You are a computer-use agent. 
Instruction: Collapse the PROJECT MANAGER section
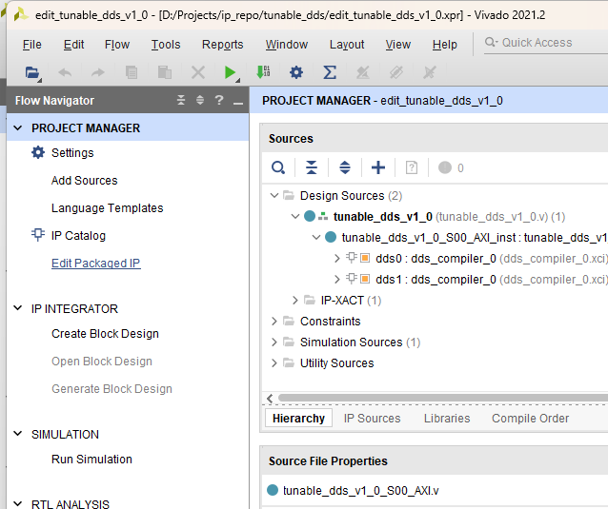point(18,127)
